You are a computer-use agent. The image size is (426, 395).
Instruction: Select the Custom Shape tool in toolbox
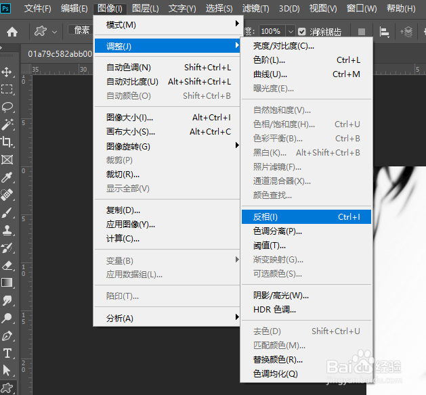(7, 388)
